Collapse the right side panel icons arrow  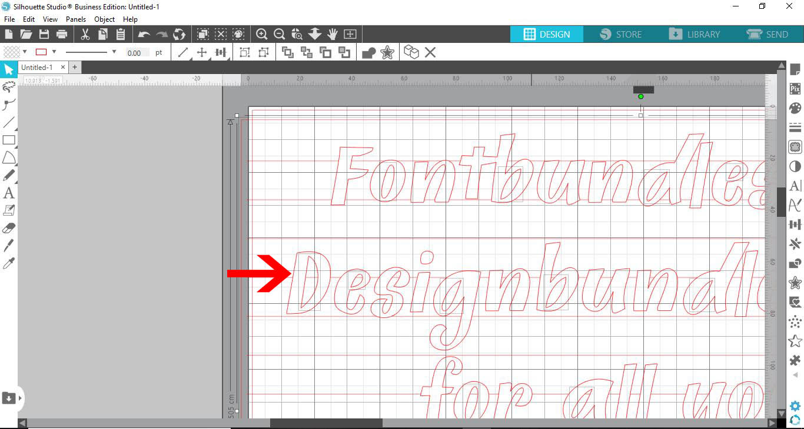(x=795, y=374)
